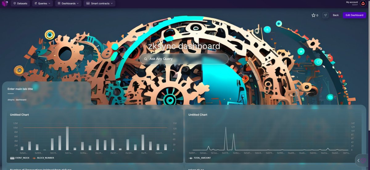Toggle BLOCK_NUMBER legend series
This screenshot has height=170, width=370.
[x=43, y=158]
